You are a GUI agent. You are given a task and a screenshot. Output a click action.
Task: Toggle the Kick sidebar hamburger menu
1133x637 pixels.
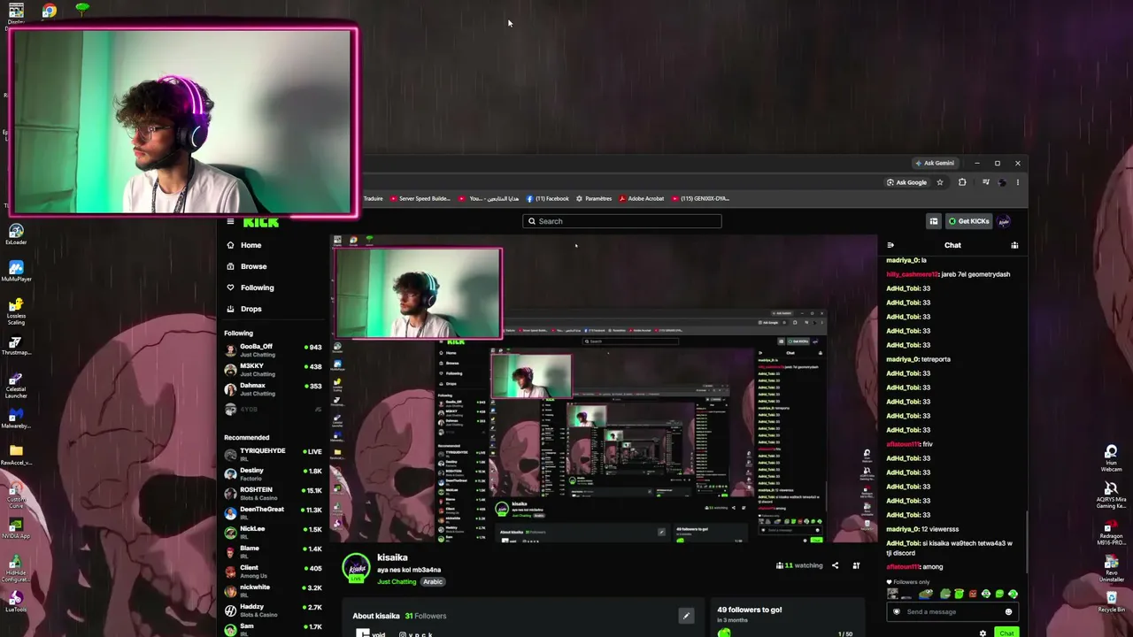(230, 221)
